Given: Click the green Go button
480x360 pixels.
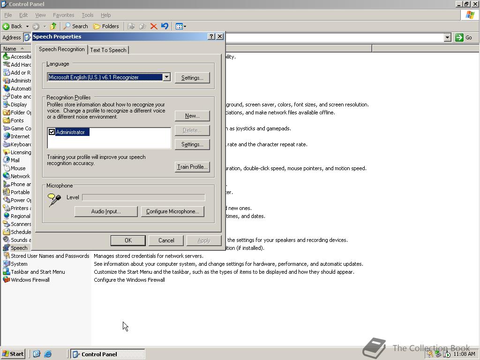Looking at the screenshot, I should coord(464,37).
